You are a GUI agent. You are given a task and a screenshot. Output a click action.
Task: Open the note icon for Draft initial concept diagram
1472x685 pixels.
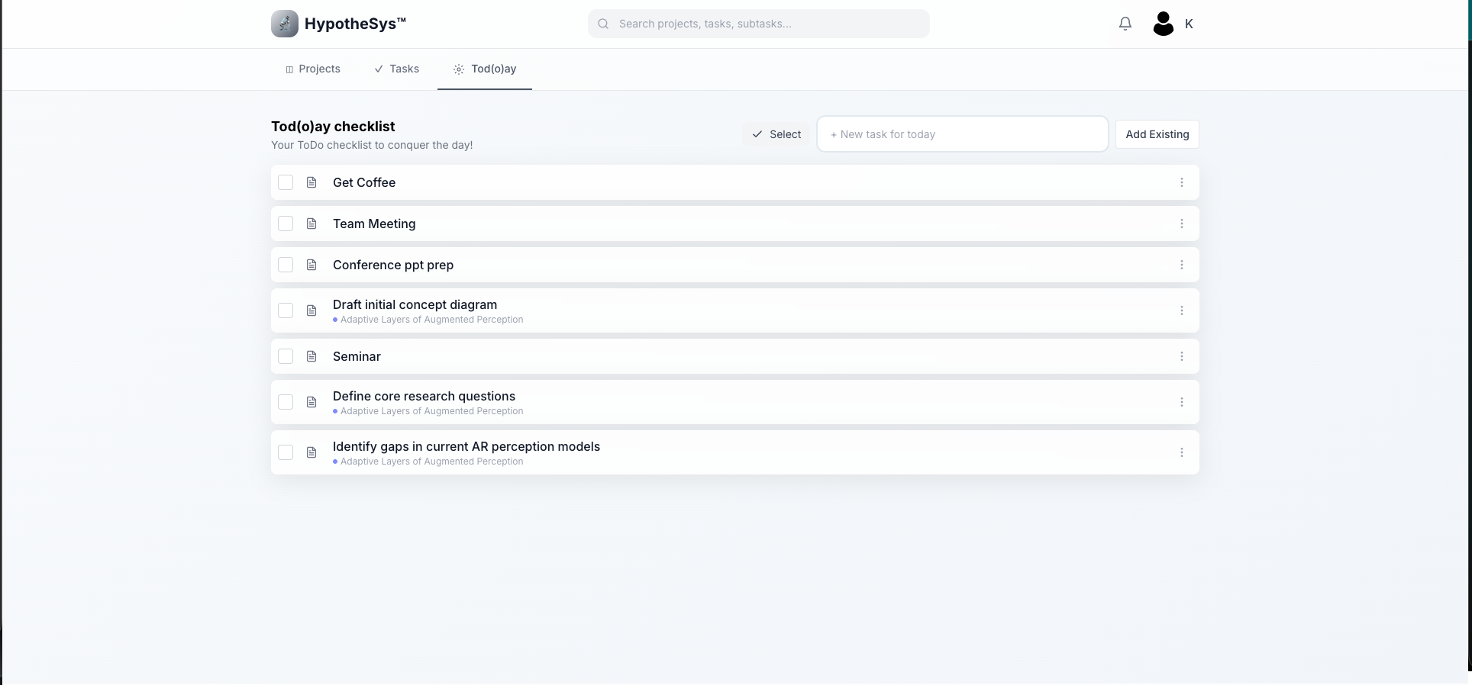pos(312,310)
